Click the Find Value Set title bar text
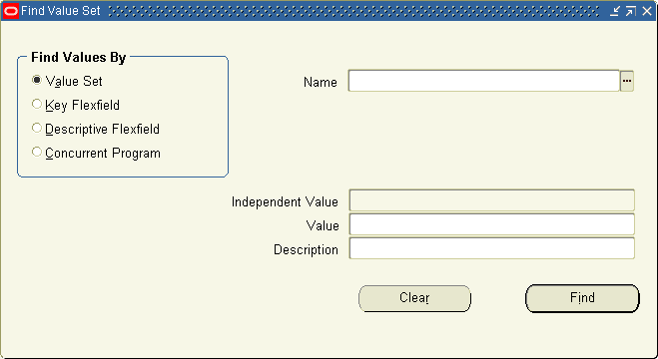This screenshot has width=658, height=359. (61, 11)
